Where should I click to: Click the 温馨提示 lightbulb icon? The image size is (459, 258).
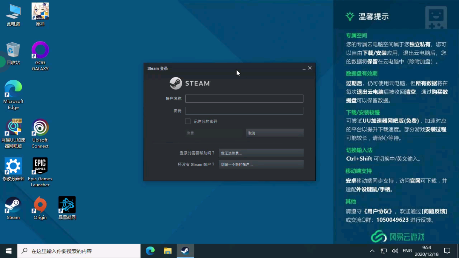(350, 16)
